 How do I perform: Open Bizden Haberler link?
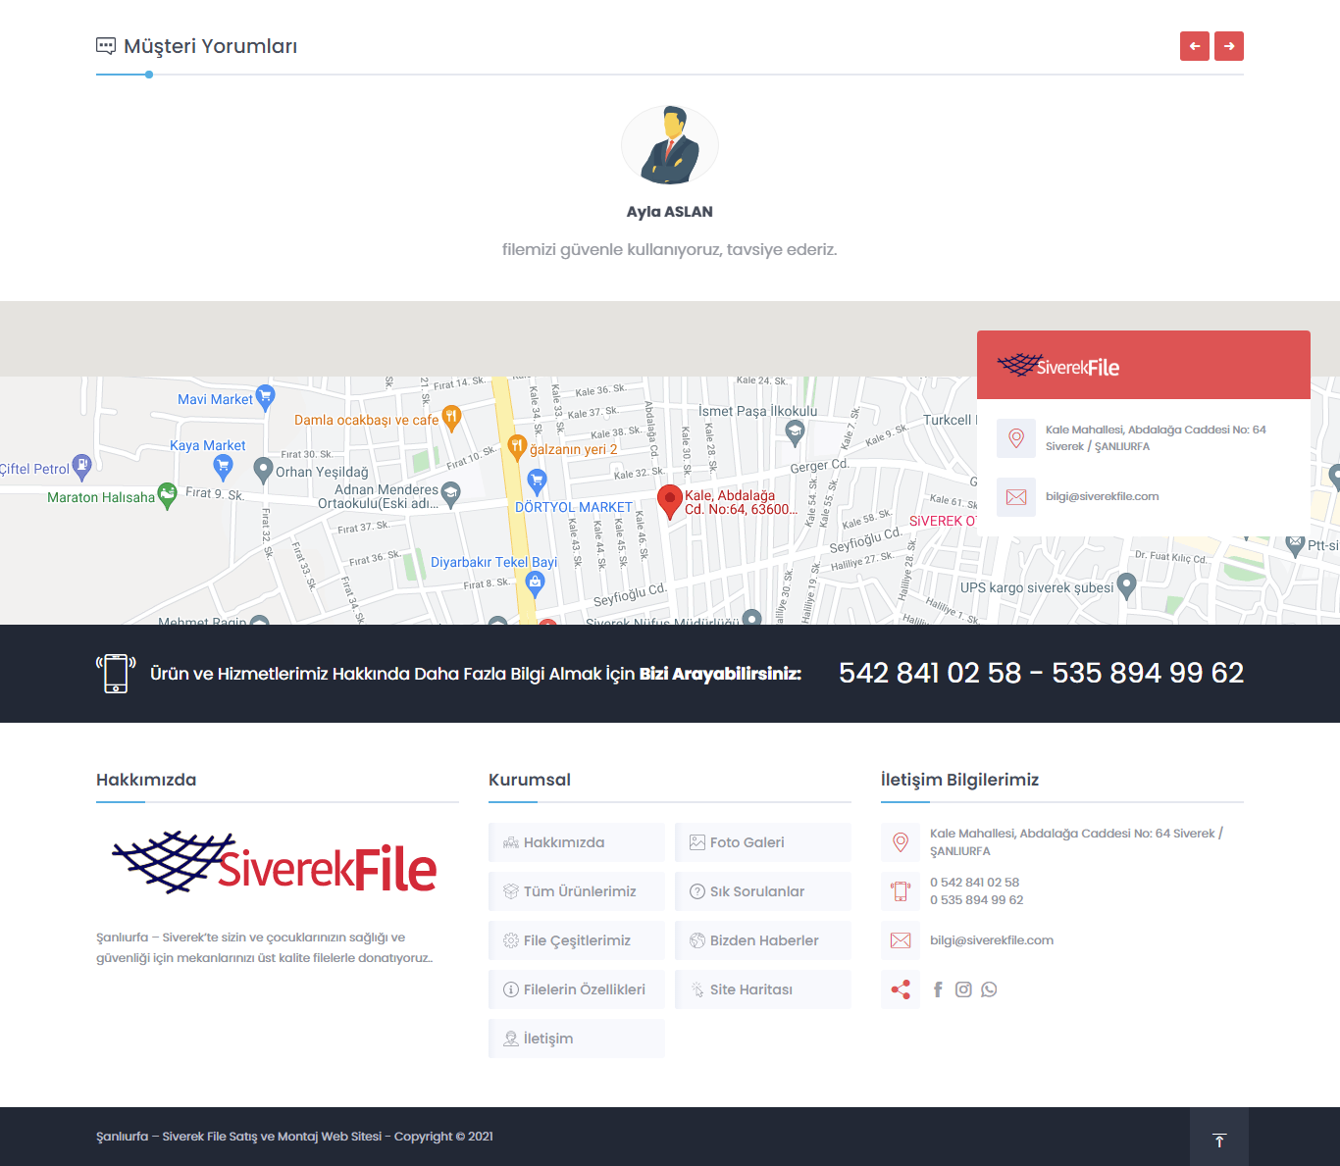762,940
